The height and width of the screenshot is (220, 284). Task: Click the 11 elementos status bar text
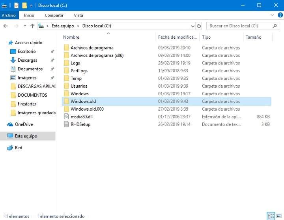(x=17, y=216)
